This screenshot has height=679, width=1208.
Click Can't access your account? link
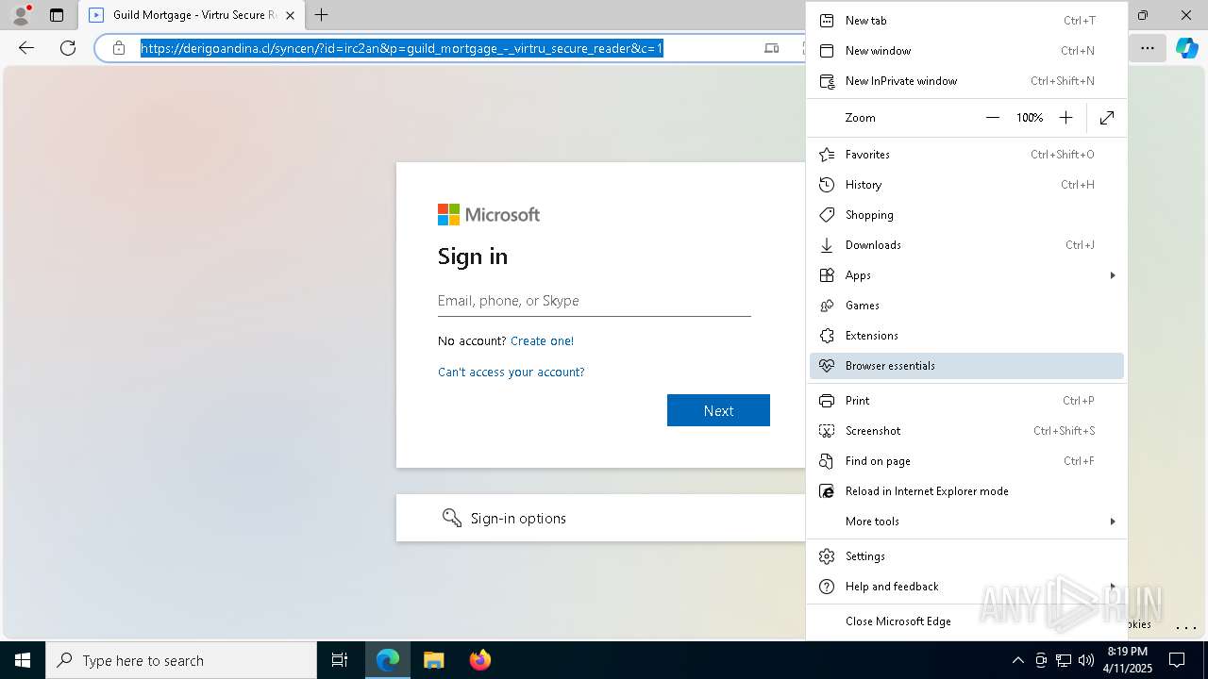click(511, 373)
